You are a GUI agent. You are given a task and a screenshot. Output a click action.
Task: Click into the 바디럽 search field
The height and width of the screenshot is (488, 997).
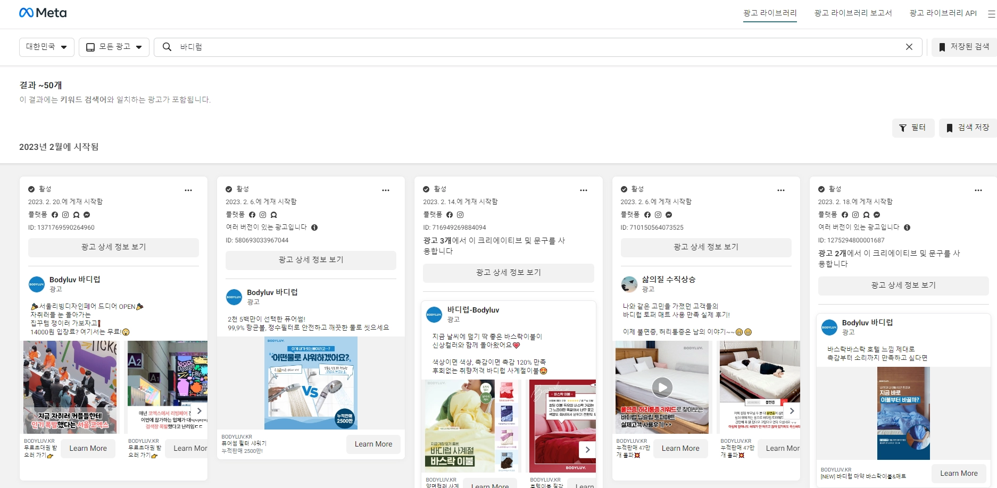[x=538, y=47]
